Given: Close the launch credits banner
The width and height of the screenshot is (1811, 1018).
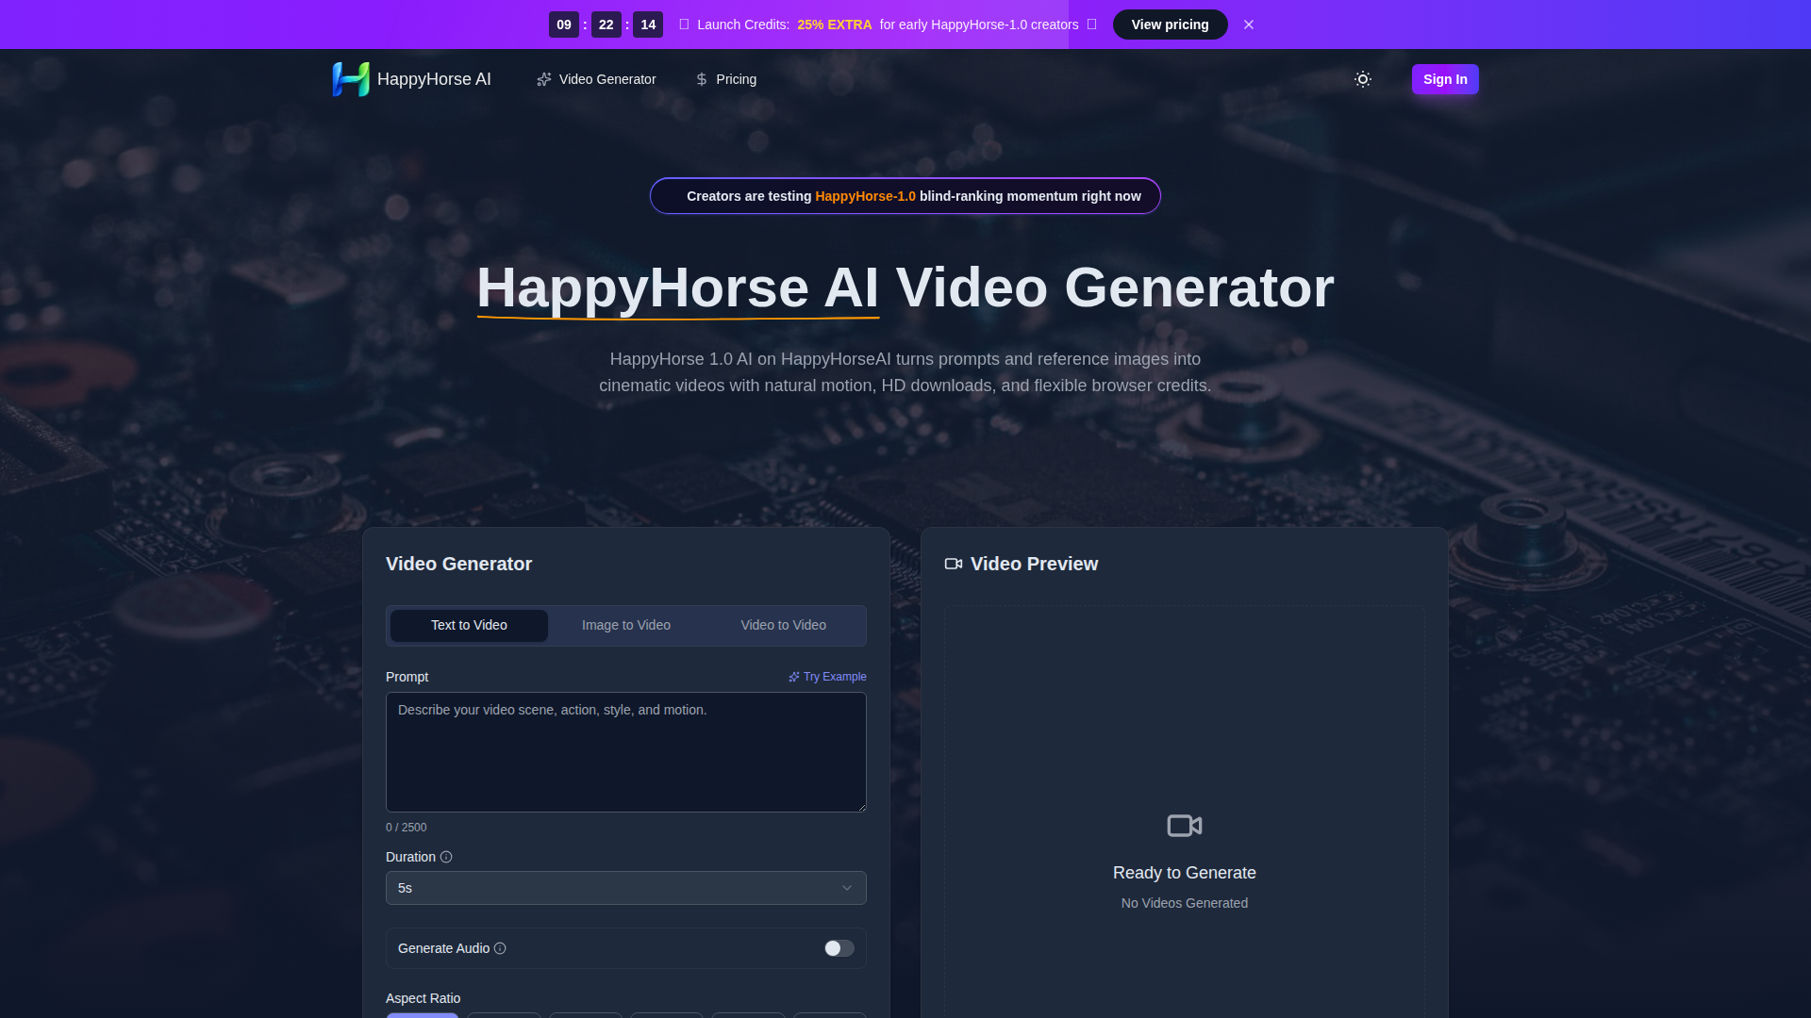Looking at the screenshot, I should click(1249, 25).
